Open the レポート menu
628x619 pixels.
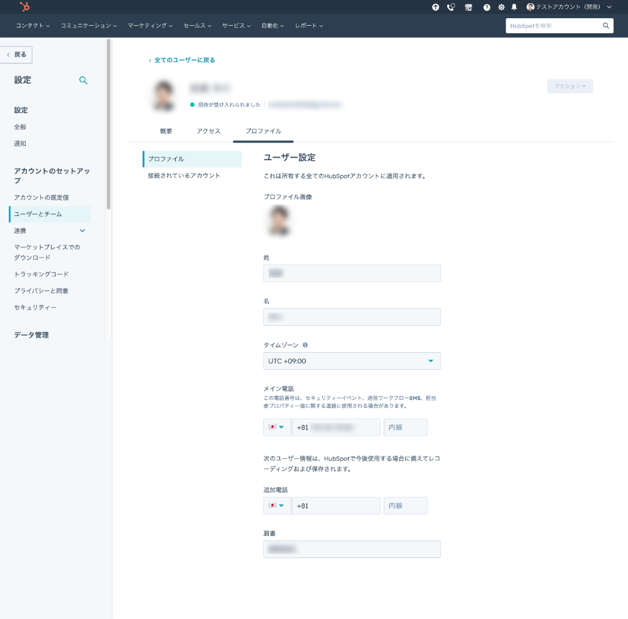309,26
